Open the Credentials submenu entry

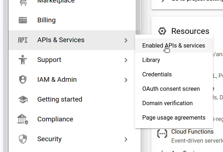(157, 75)
